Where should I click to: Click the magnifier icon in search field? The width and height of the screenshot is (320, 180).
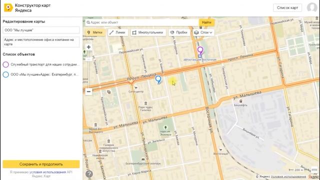(x=88, y=22)
